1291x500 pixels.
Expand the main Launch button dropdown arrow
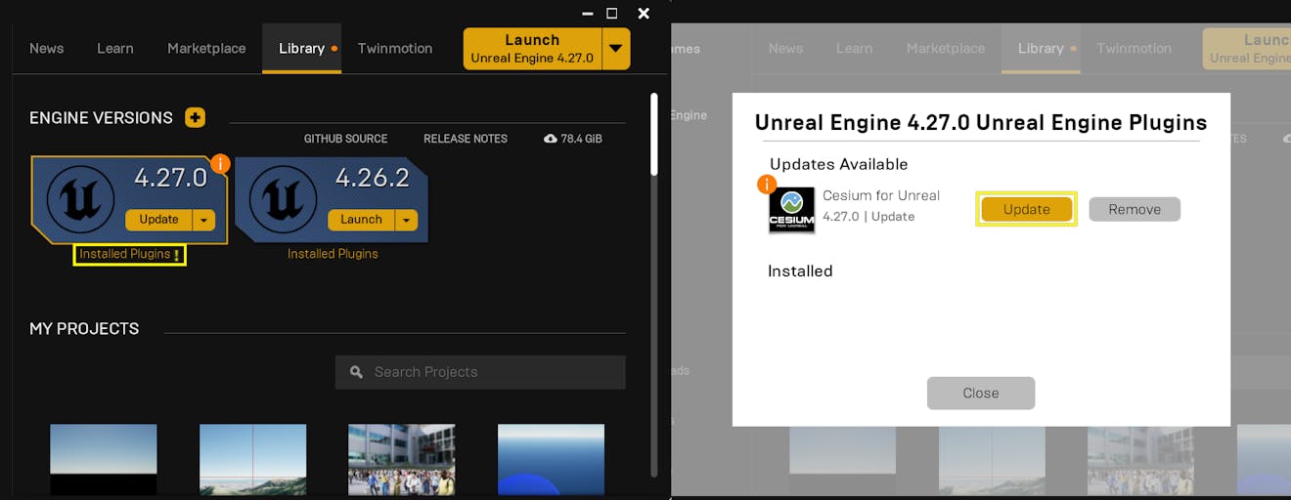(615, 48)
